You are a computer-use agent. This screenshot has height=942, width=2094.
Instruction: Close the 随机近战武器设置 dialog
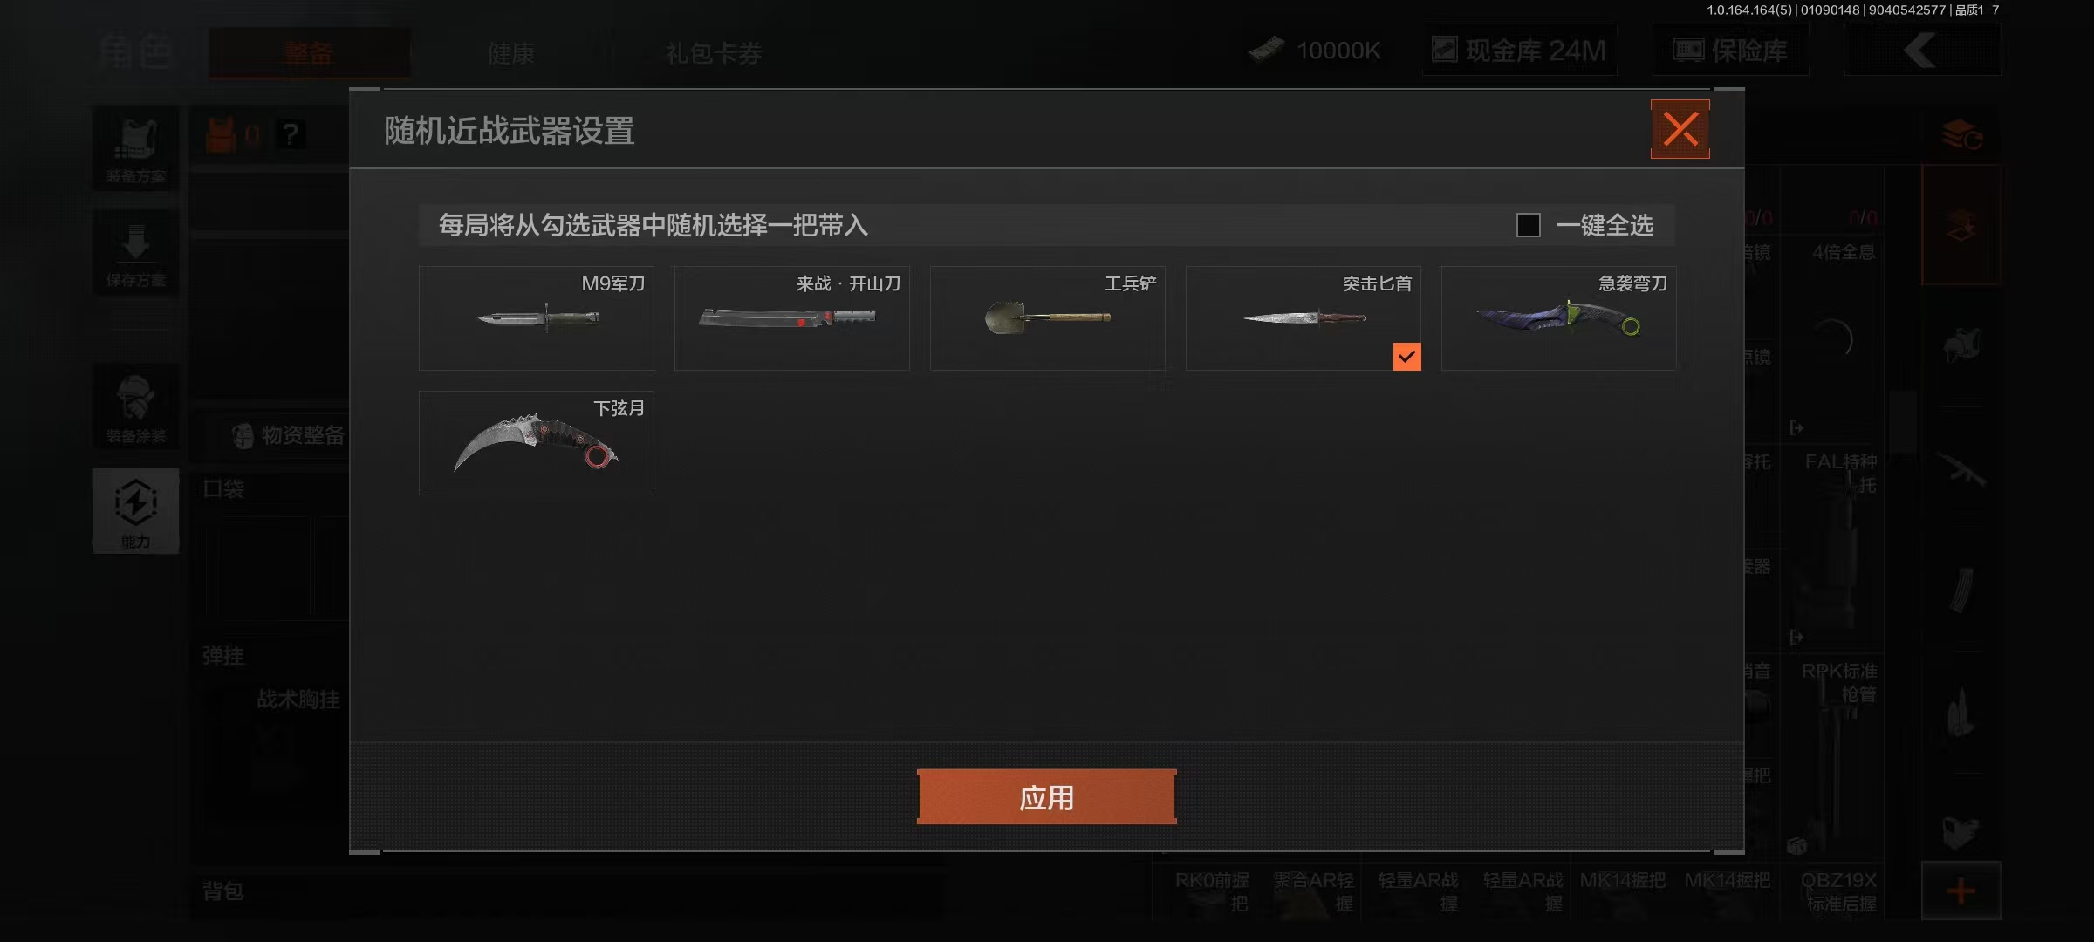click(x=1680, y=129)
